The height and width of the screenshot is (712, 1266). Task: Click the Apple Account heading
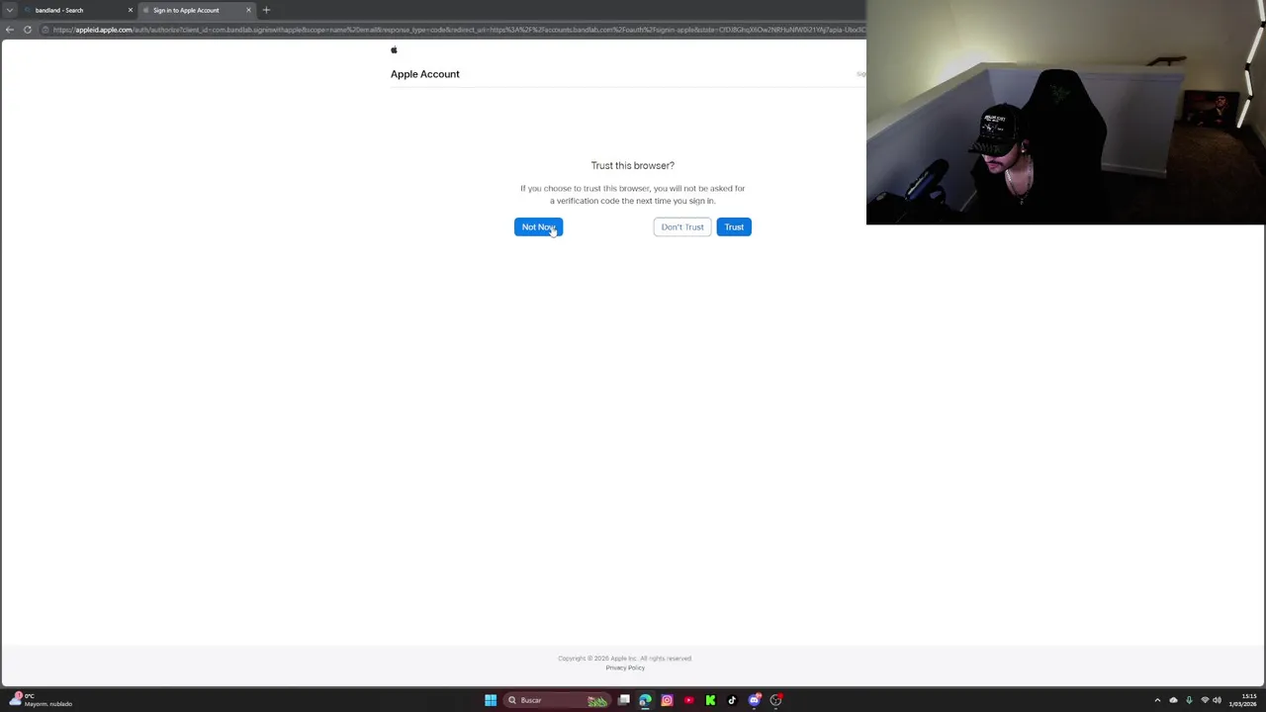click(425, 74)
